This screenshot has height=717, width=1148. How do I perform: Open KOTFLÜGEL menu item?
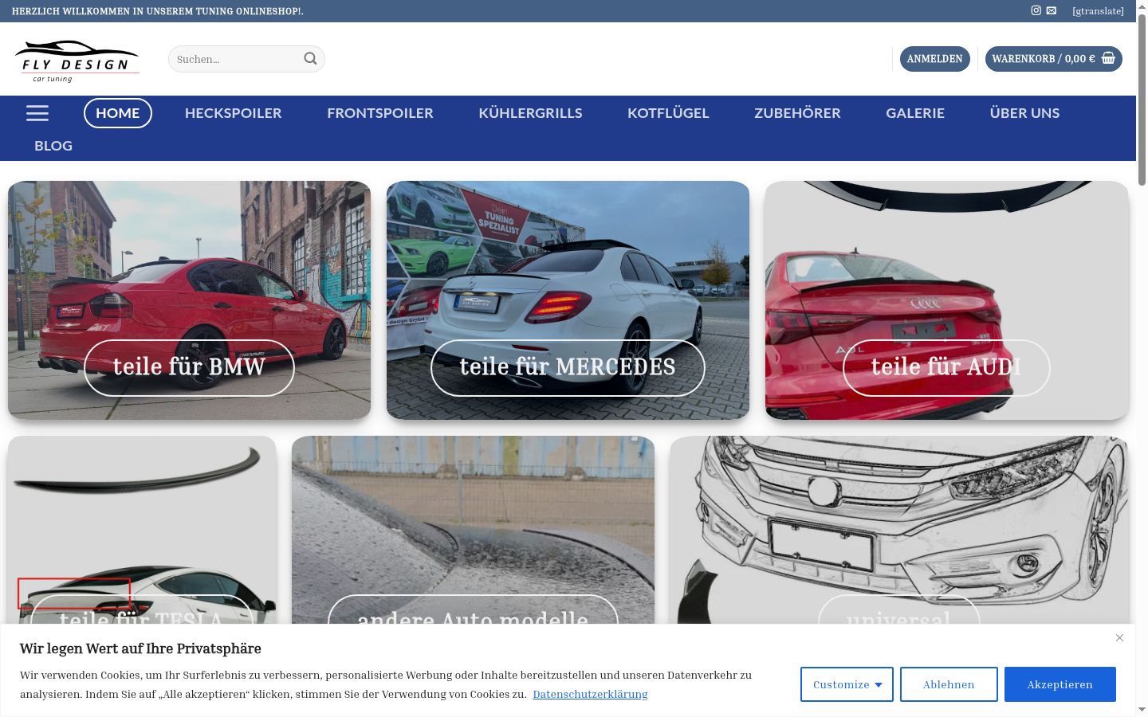668,113
